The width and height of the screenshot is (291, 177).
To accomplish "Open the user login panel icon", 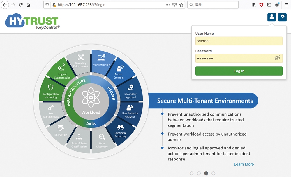I will tap(271, 17).
